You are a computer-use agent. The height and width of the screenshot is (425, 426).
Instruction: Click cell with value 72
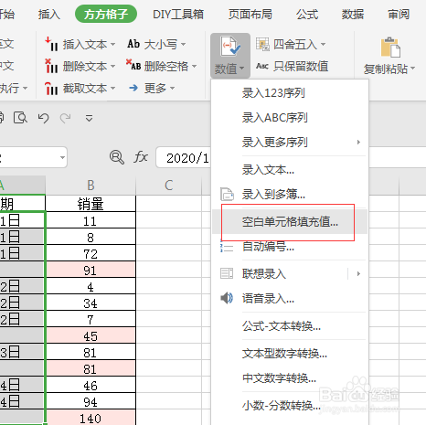click(91, 253)
